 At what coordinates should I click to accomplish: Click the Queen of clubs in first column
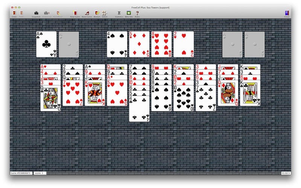tap(50, 99)
